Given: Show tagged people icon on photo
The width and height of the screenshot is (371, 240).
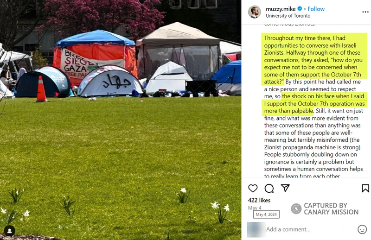Looking at the screenshot, I should (9, 231).
